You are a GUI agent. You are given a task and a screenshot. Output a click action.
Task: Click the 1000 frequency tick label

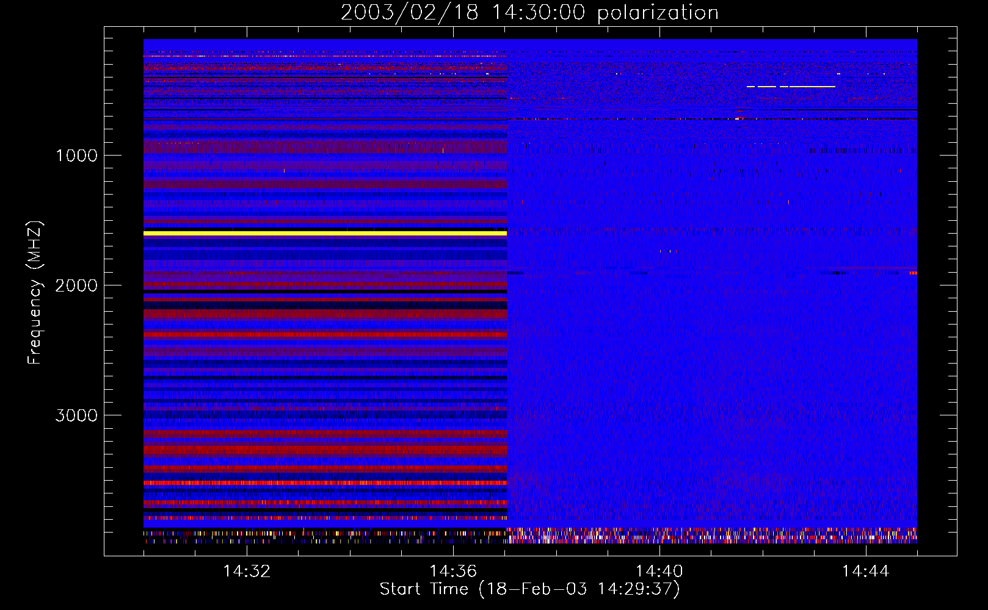pos(76,156)
